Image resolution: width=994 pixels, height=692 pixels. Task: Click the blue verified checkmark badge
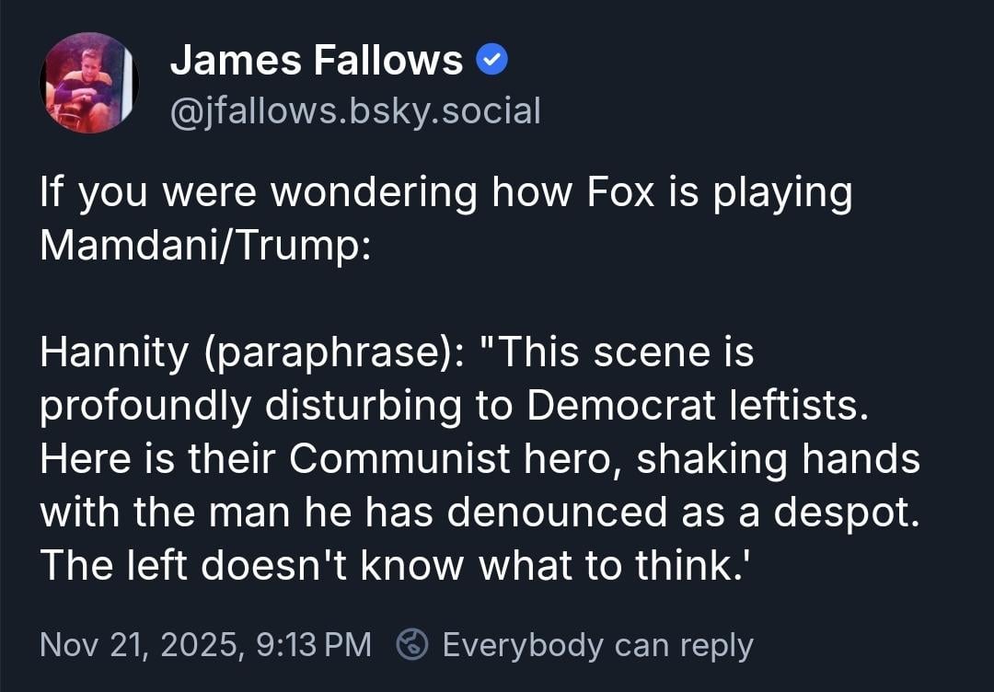tap(492, 62)
